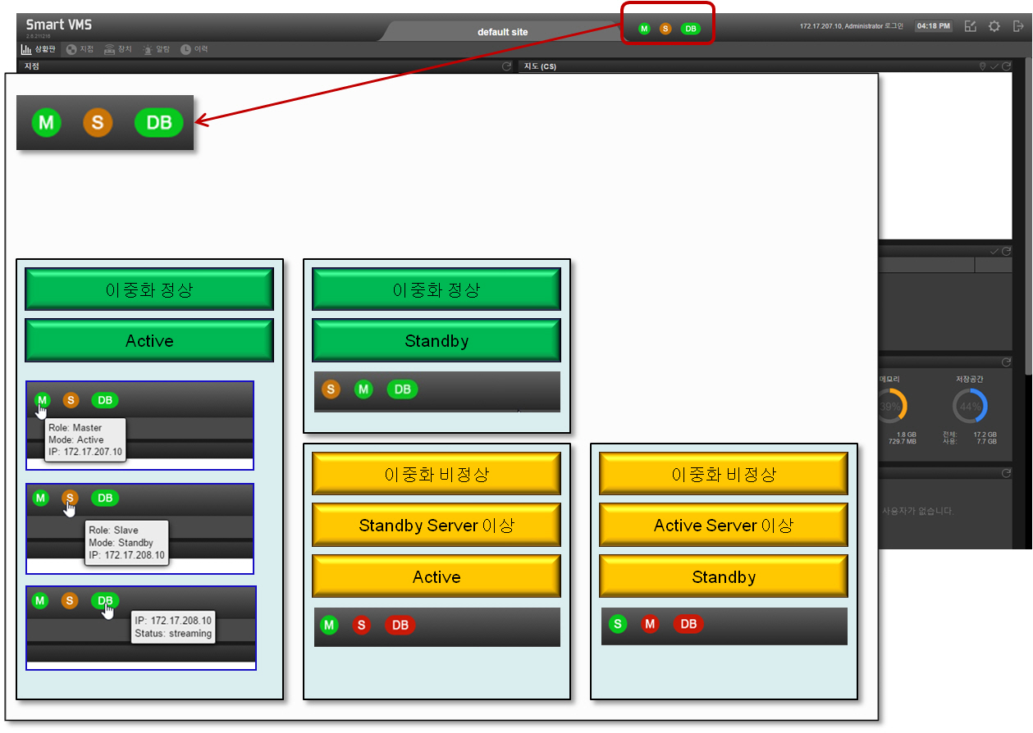Click the 저장공간 storage usage gauge
This screenshot has height=733, width=1033.
(970, 406)
